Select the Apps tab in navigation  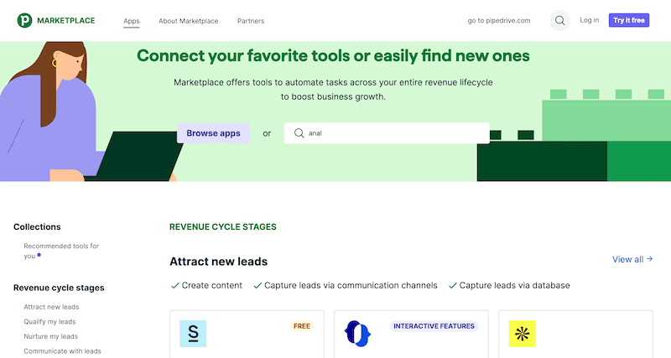[132, 20]
